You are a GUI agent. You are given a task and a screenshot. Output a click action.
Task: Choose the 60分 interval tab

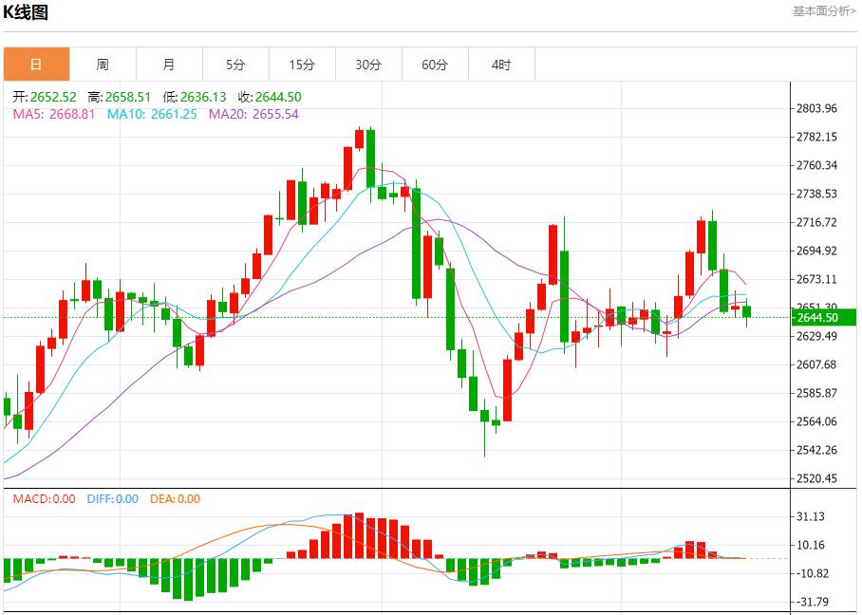tap(435, 65)
